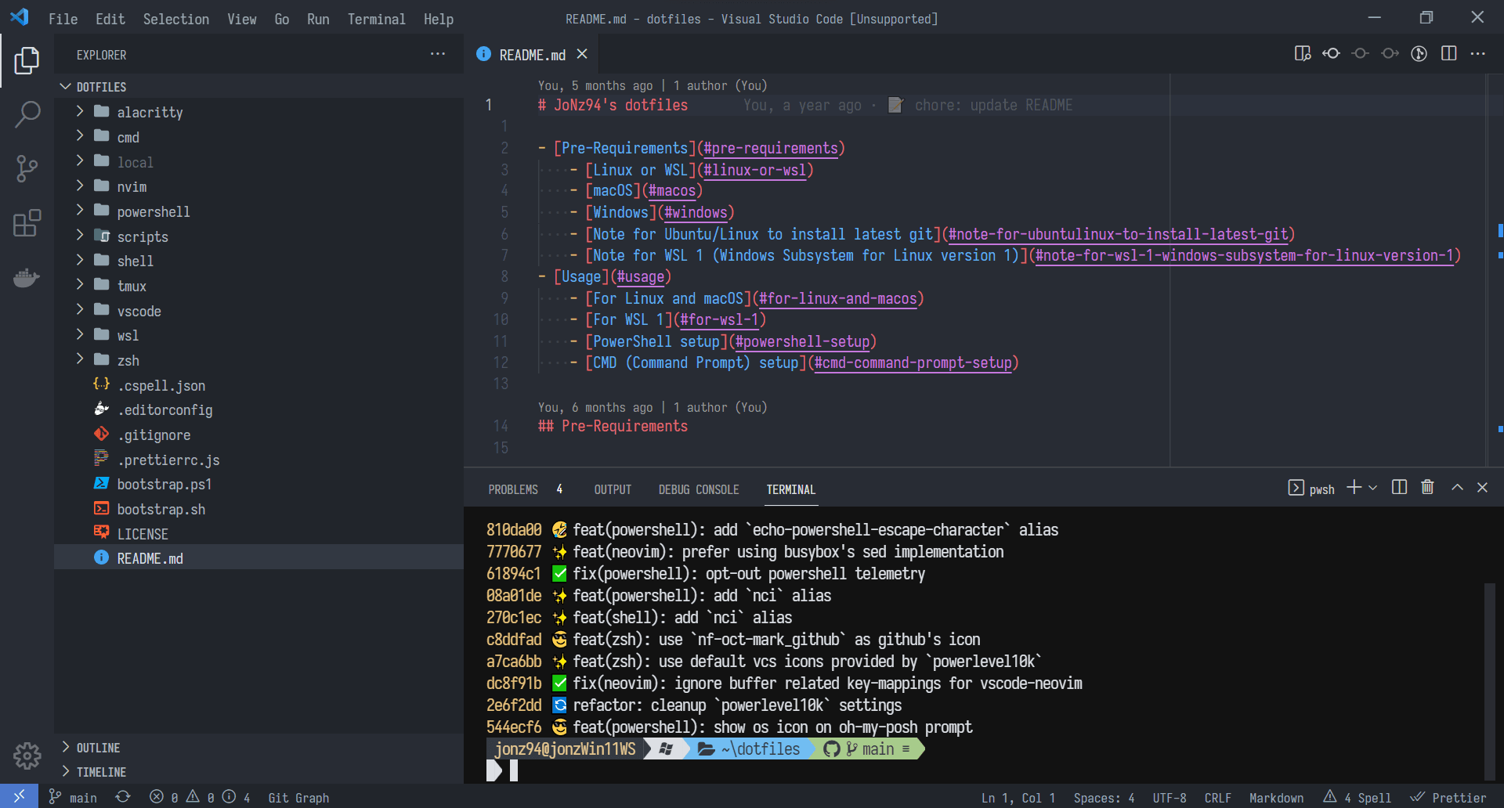Click Ln 1, Col 1 cursor position
The image size is (1504, 808).
click(1018, 797)
